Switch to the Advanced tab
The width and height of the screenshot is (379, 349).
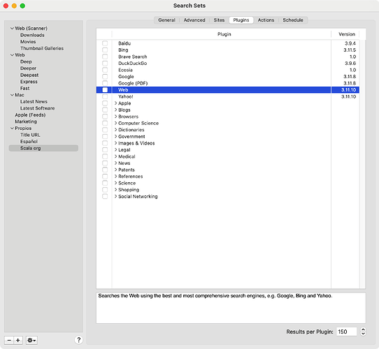pos(194,20)
